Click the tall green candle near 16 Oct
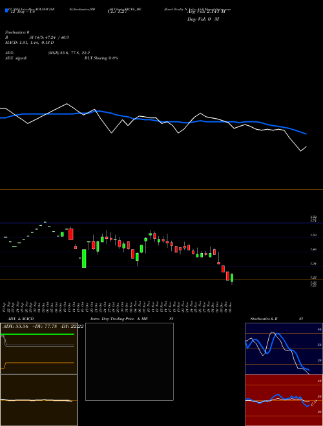 (x=84, y=258)
